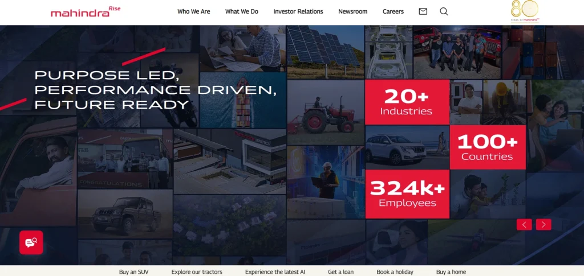584x276 pixels.
Task: Open the Who We Are menu
Action: pos(194,11)
